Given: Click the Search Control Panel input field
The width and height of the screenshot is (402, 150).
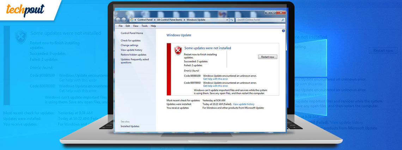Looking at the screenshot, I should (261, 20).
